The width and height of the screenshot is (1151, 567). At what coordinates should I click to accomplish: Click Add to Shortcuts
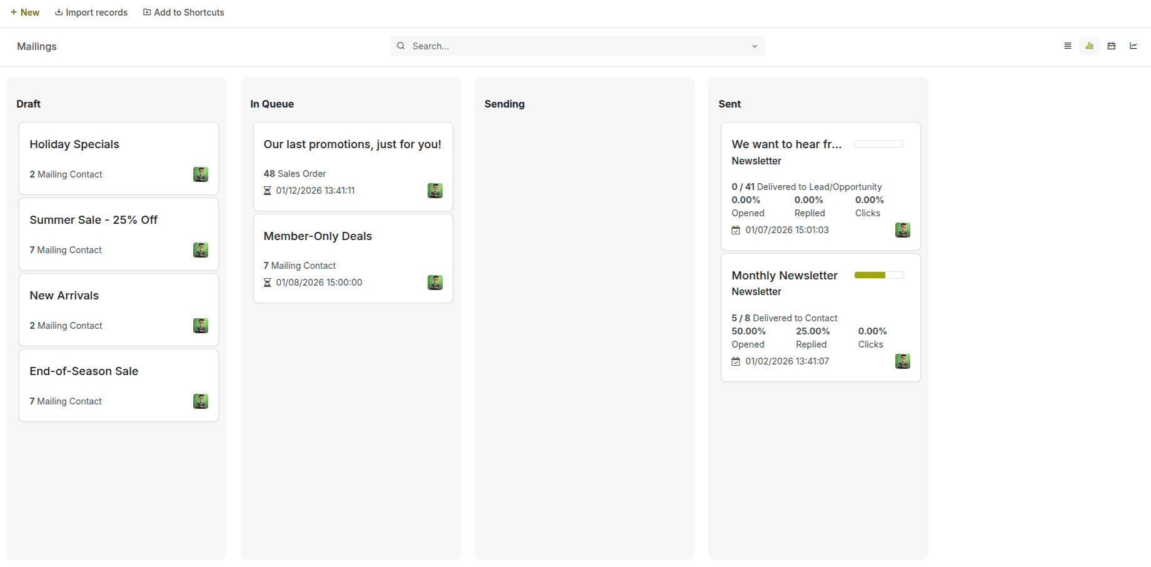tap(183, 12)
